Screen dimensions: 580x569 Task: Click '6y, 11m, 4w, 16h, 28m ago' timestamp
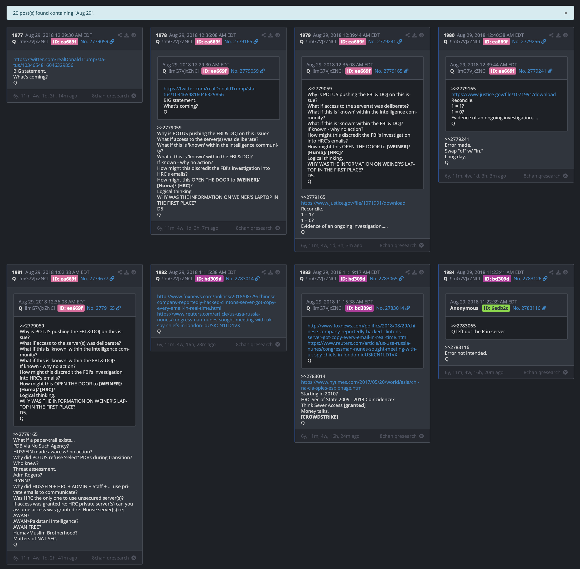(186, 344)
